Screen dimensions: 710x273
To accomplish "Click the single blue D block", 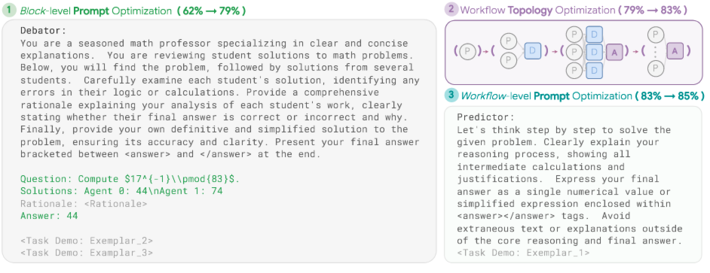I will pos(532,51).
